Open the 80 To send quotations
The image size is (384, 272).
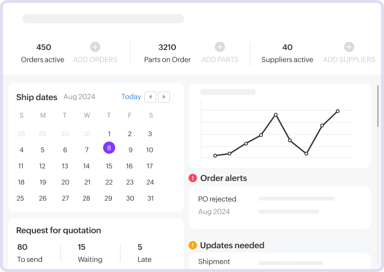point(29,253)
